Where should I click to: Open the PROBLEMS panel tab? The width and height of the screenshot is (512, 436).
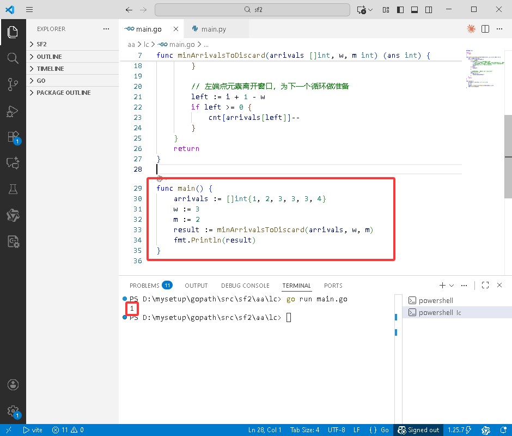[x=150, y=286]
